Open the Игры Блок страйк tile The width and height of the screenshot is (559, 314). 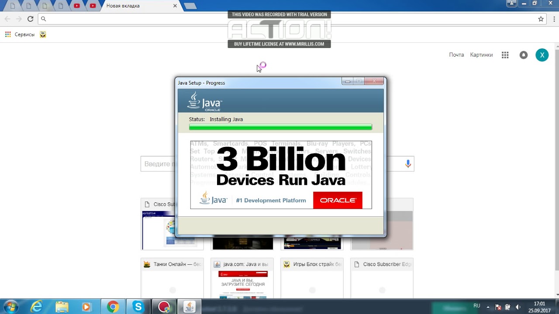(x=312, y=278)
